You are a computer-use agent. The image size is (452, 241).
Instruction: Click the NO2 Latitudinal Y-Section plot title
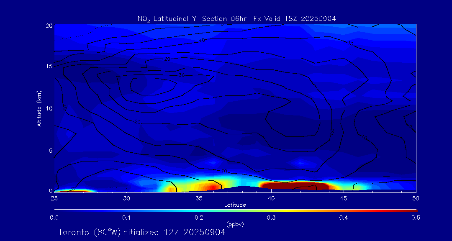[x=236, y=18]
